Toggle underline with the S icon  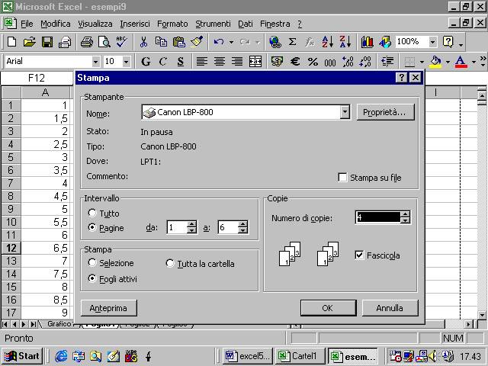click(181, 62)
